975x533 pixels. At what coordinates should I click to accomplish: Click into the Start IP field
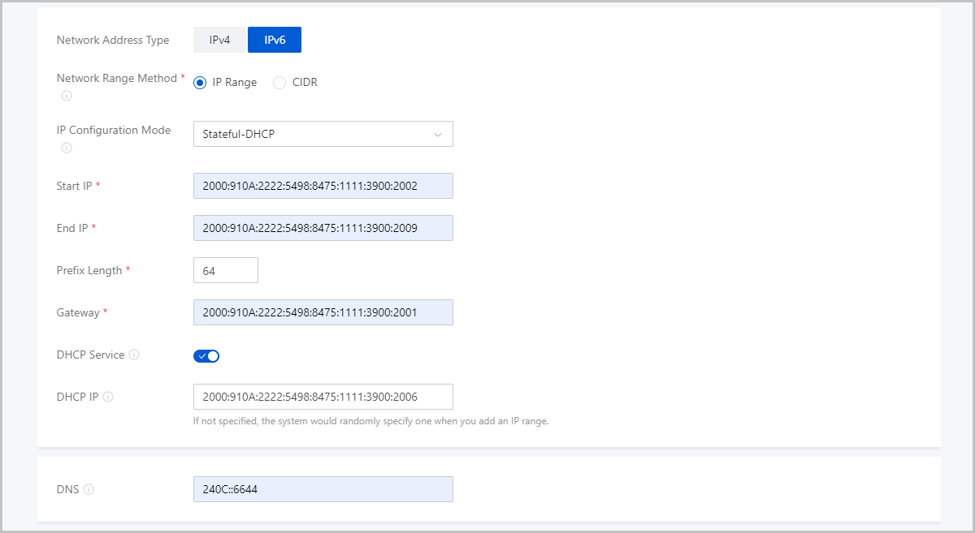pos(323,186)
